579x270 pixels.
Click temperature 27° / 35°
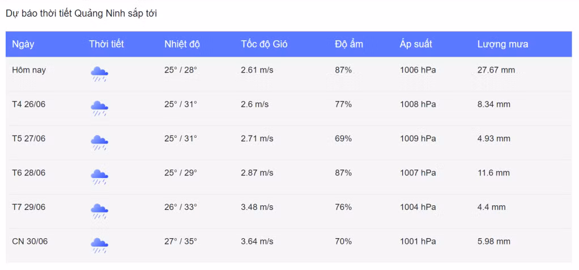click(x=181, y=242)
